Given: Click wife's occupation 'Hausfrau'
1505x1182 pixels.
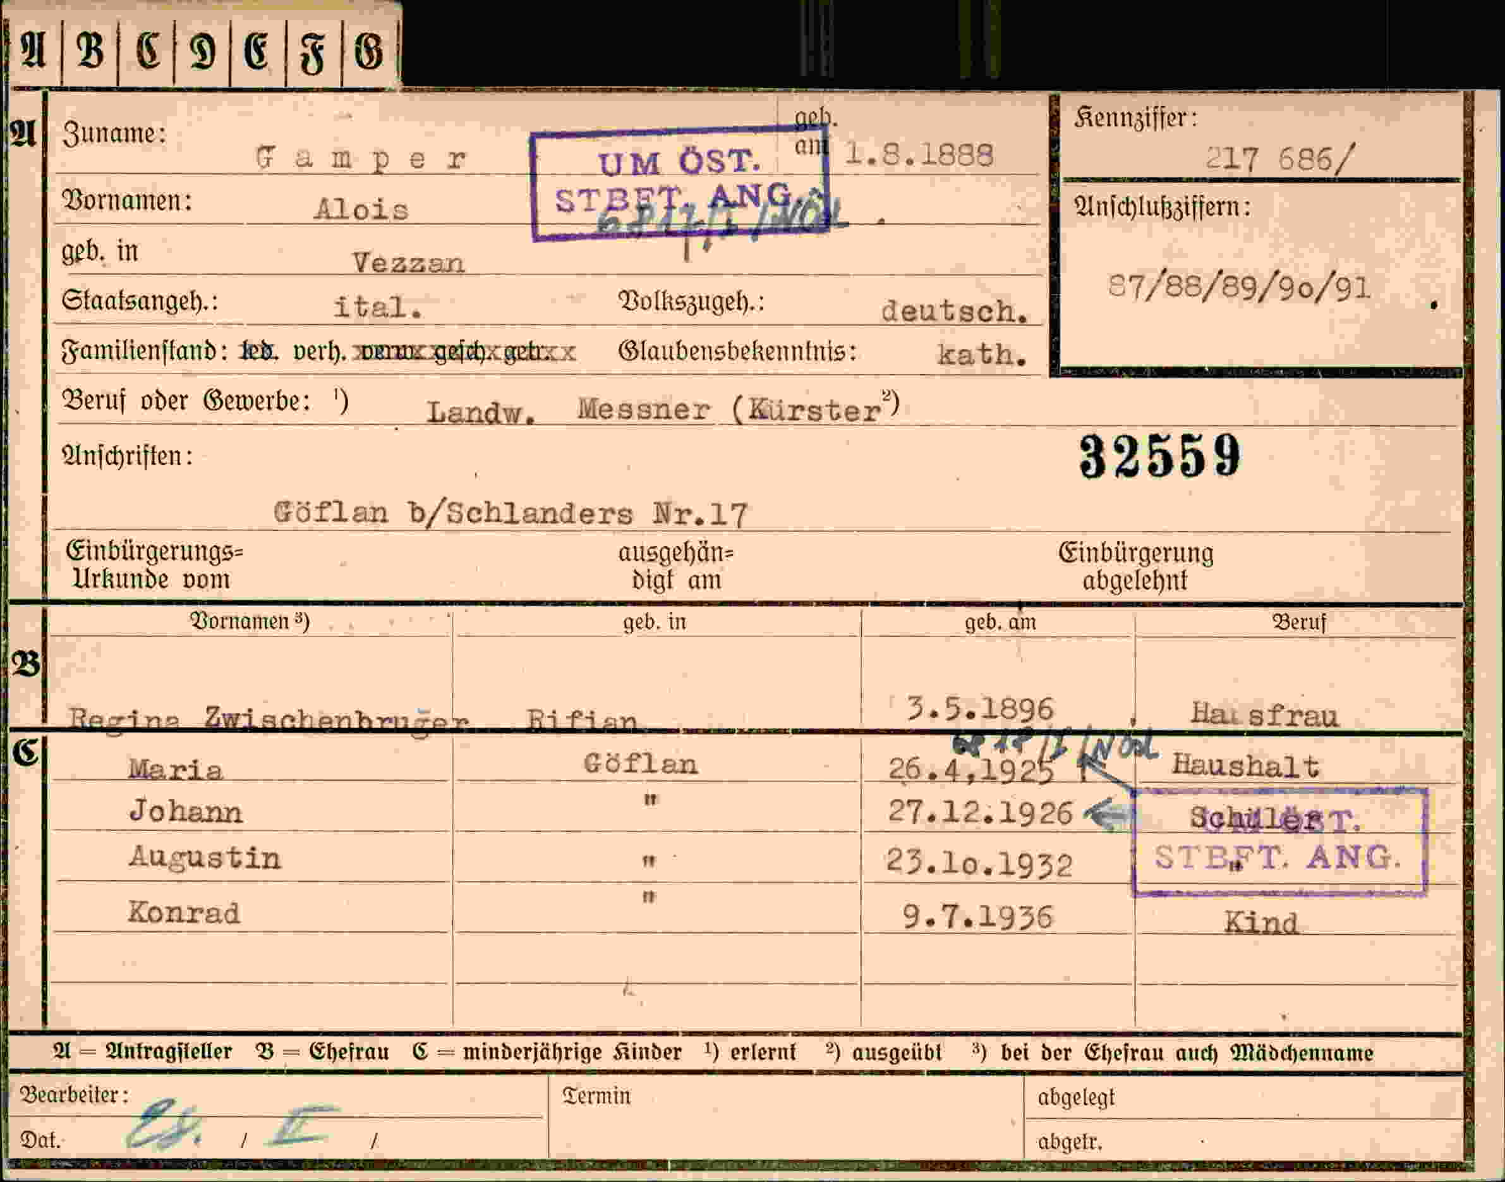Looking at the screenshot, I should (x=1265, y=715).
